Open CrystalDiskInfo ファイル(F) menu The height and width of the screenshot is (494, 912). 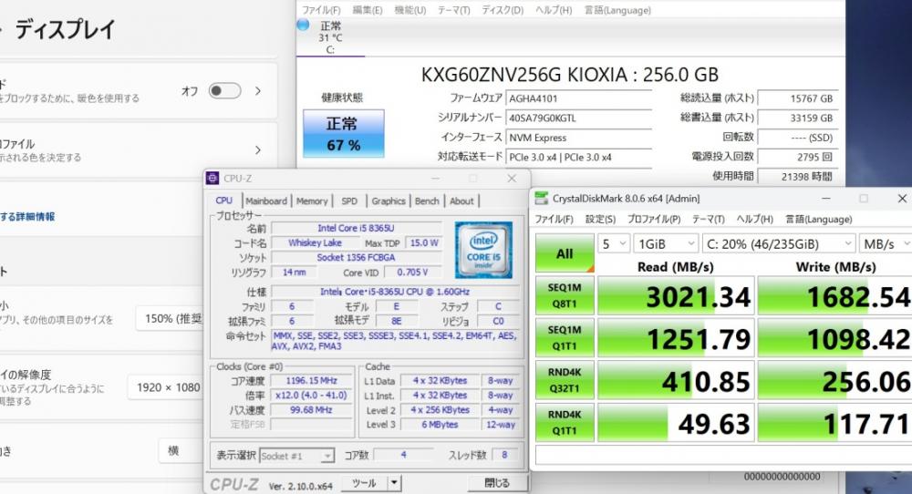point(321,10)
